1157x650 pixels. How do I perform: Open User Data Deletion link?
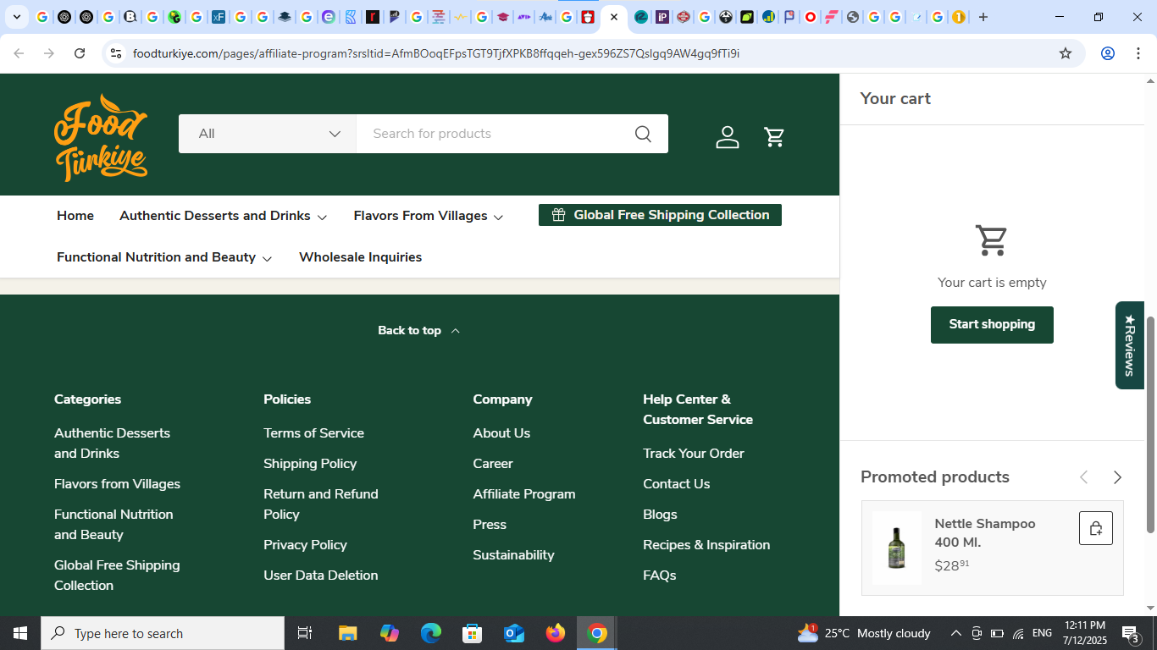click(321, 576)
